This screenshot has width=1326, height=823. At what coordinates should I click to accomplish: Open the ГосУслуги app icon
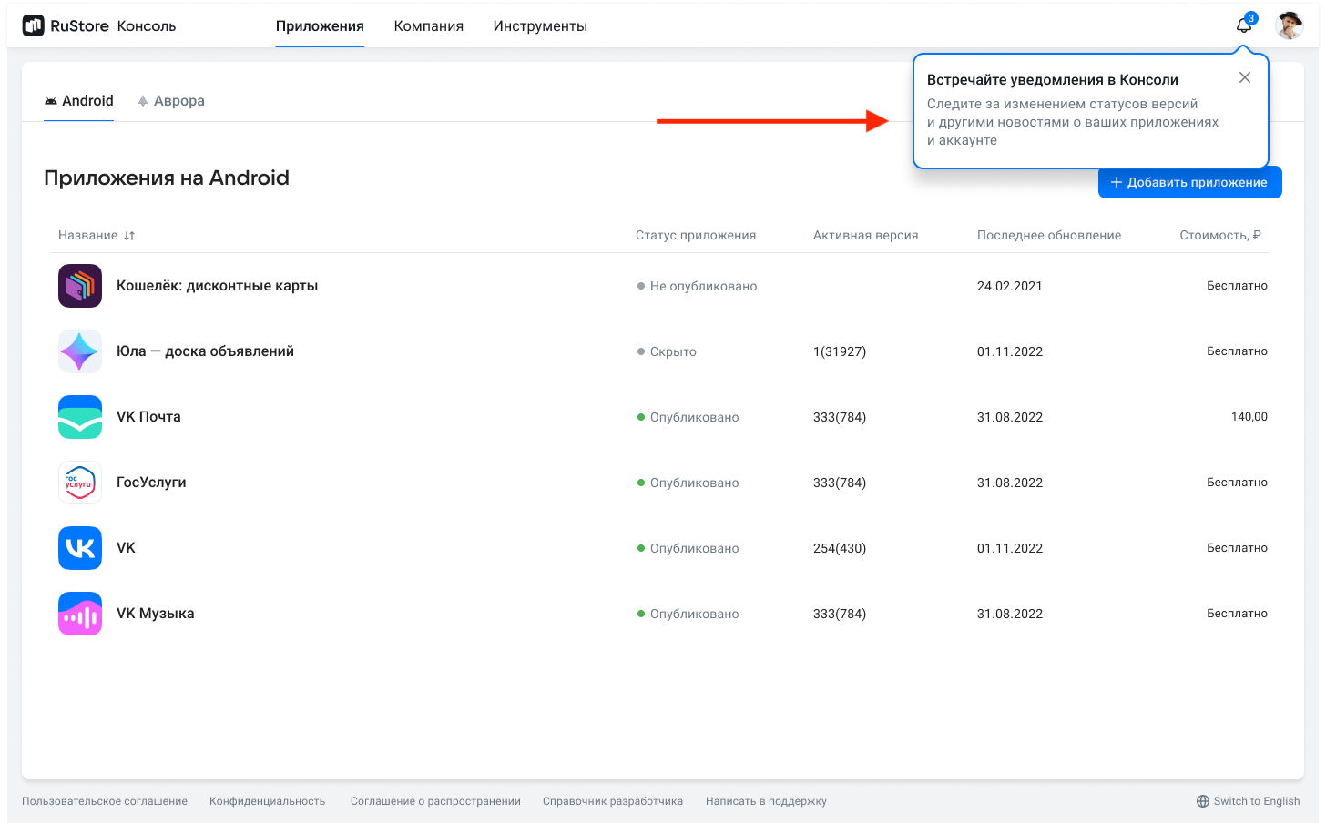click(x=80, y=483)
